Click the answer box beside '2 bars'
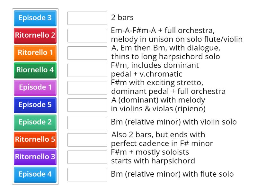 tap(87, 18)
